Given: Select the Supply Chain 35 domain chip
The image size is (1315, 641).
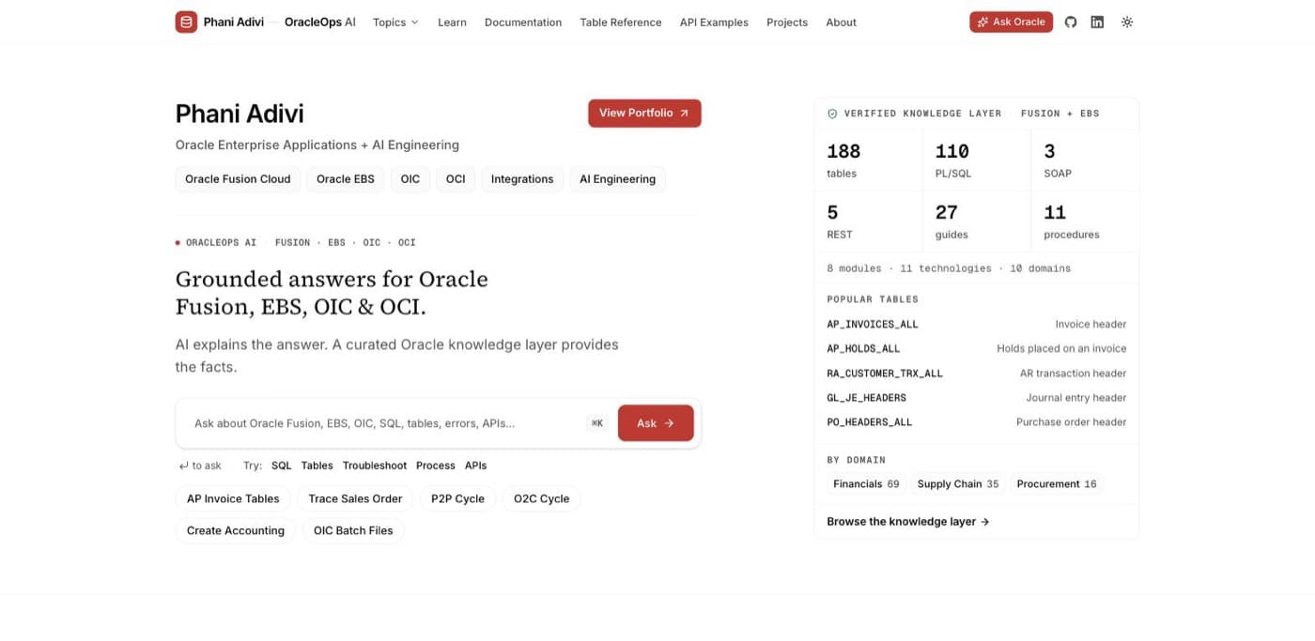Looking at the screenshot, I should [x=958, y=484].
